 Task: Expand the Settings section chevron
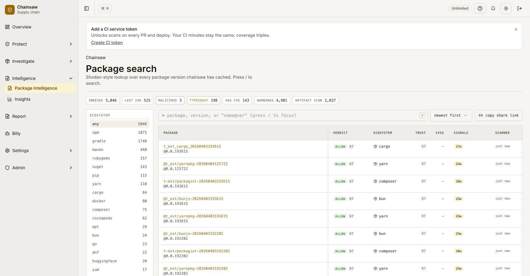pyautogui.click(x=71, y=151)
